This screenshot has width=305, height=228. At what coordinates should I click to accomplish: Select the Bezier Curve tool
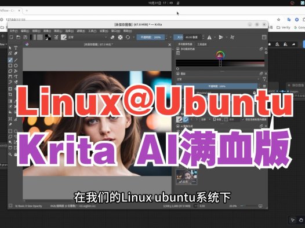[10, 76]
